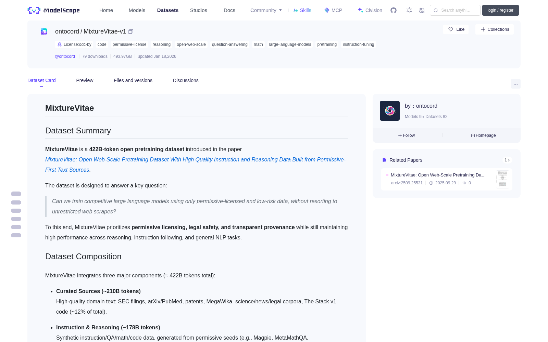The height and width of the screenshot is (342, 548).
Task: Open the related paper thumbnail preview
Action: point(502,179)
